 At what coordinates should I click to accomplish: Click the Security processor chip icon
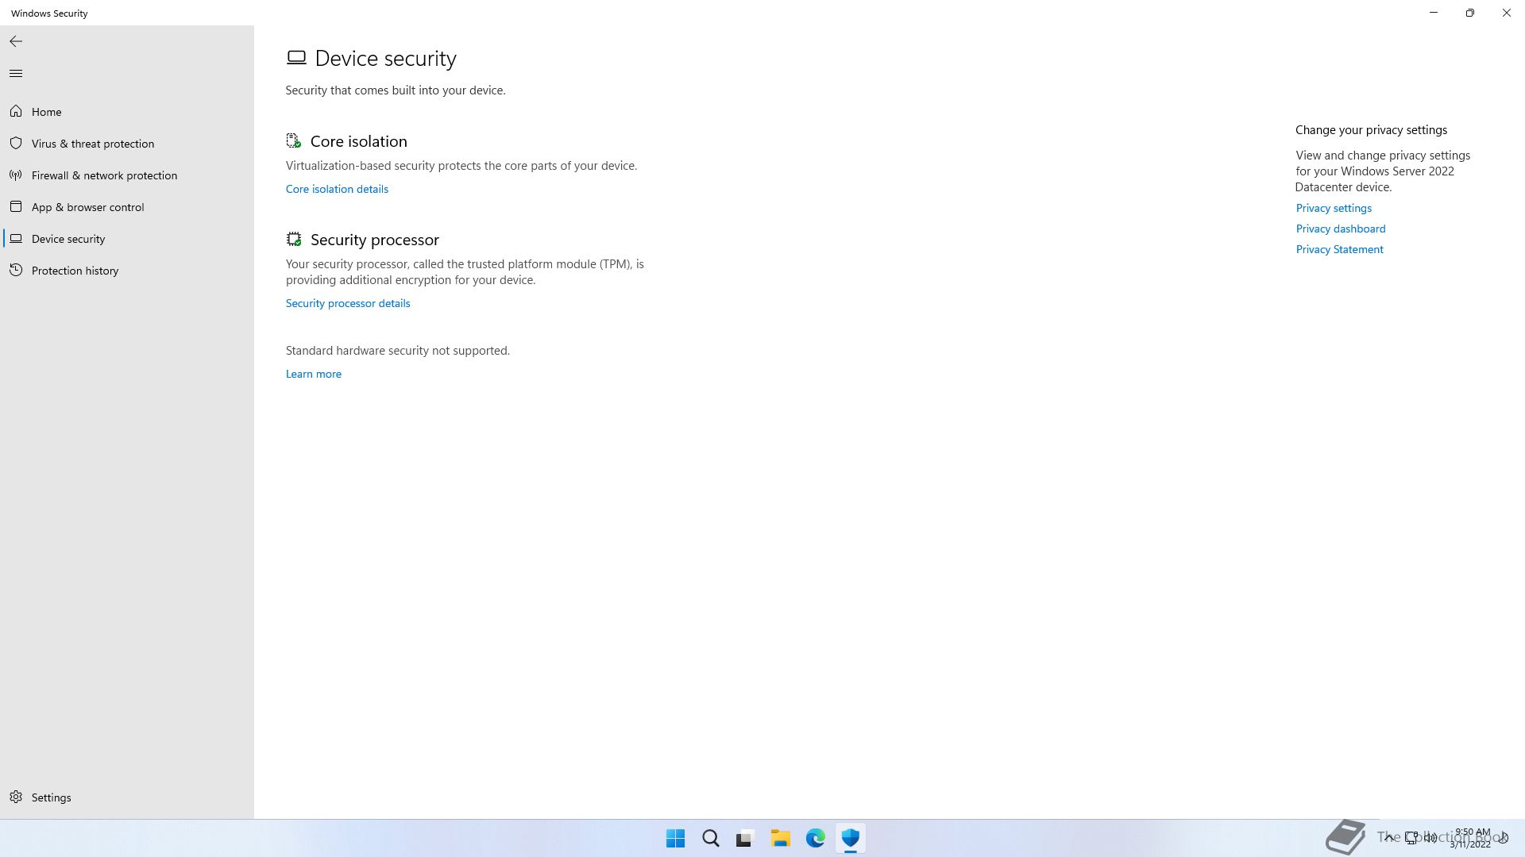coord(294,239)
